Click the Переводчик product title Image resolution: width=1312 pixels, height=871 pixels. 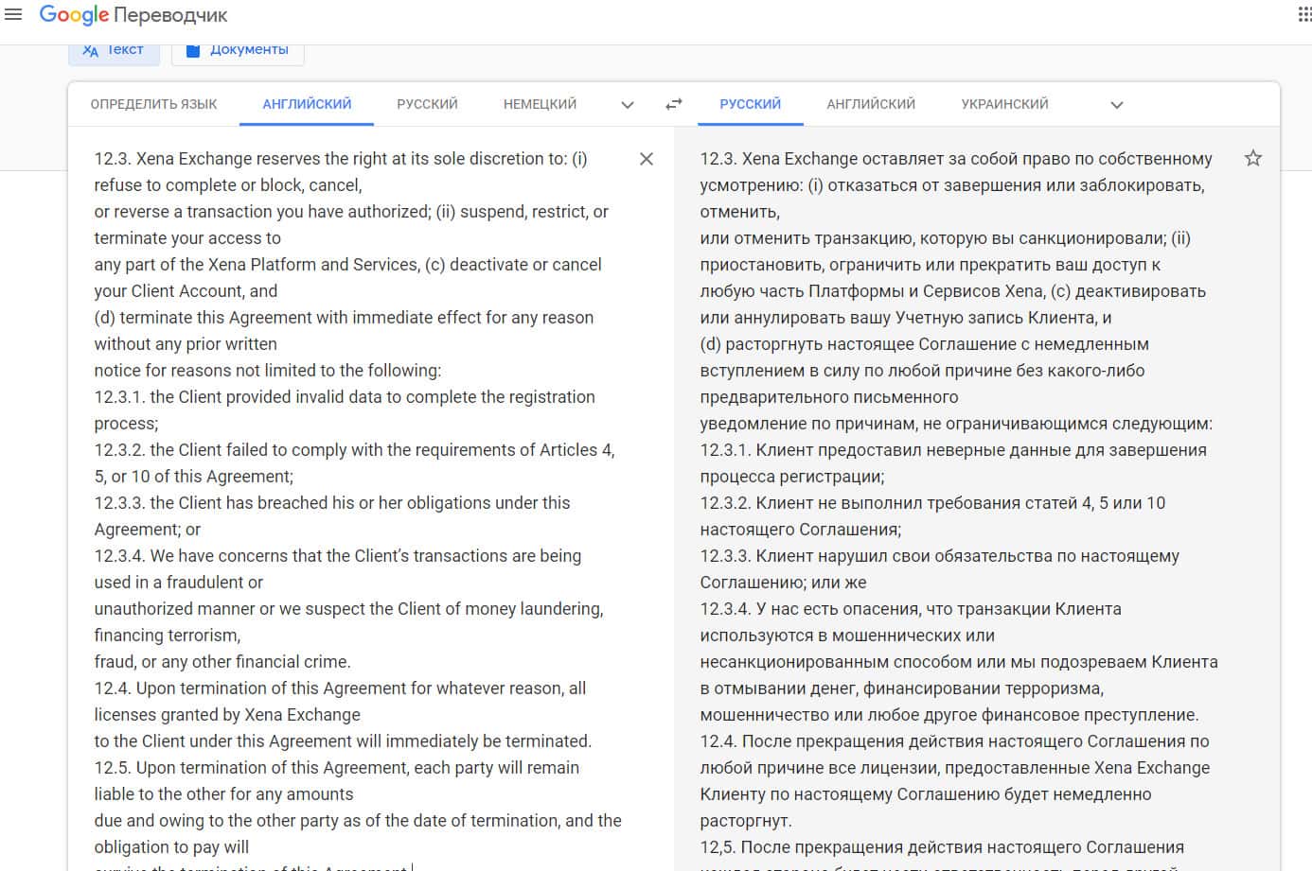(x=171, y=16)
